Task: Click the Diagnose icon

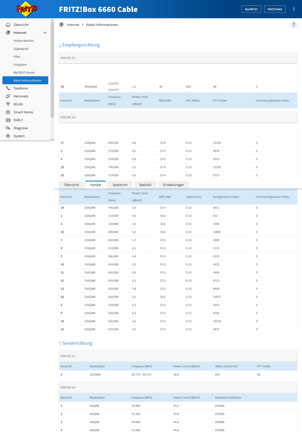Action: pos(8,128)
